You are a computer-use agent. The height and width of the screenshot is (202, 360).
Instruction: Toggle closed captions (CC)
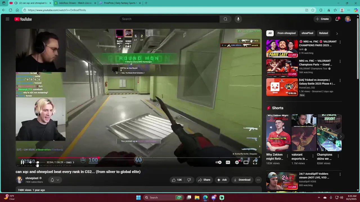[x=228, y=162]
